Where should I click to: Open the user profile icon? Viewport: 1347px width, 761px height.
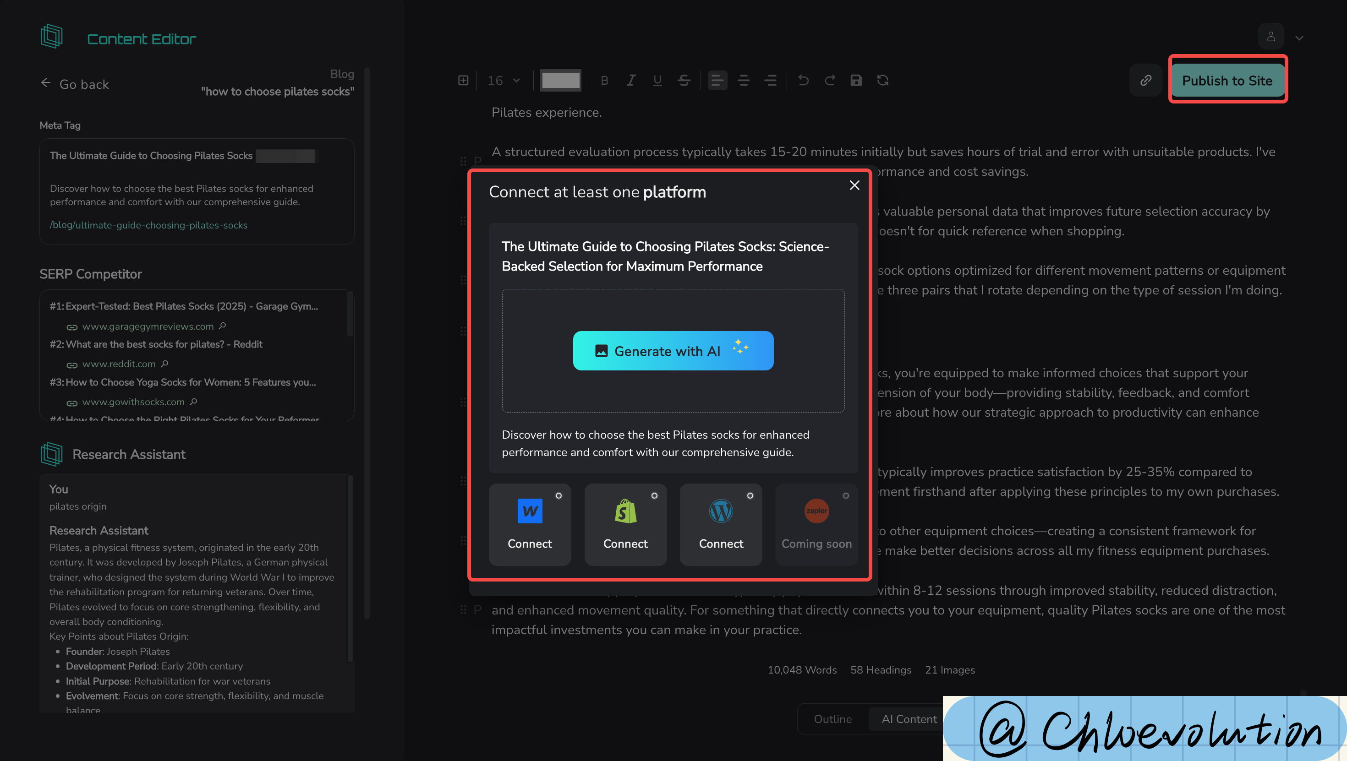tap(1271, 36)
